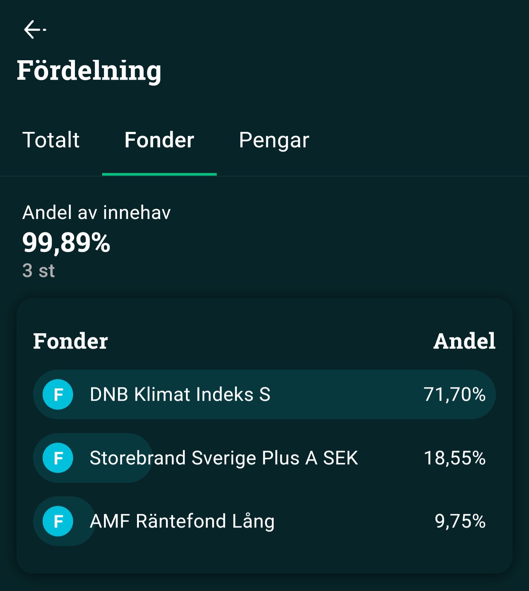Click the 18,55% share value
This screenshot has width=529, height=591.
(454, 458)
